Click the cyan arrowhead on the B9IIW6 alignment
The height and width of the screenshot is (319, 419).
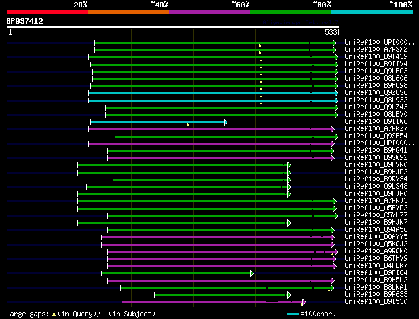(225, 122)
